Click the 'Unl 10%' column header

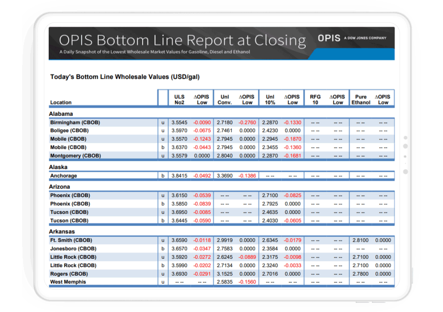tap(270, 100)
